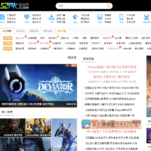Open the 开服表 link
151x151 pixels.
coord(108,15)
